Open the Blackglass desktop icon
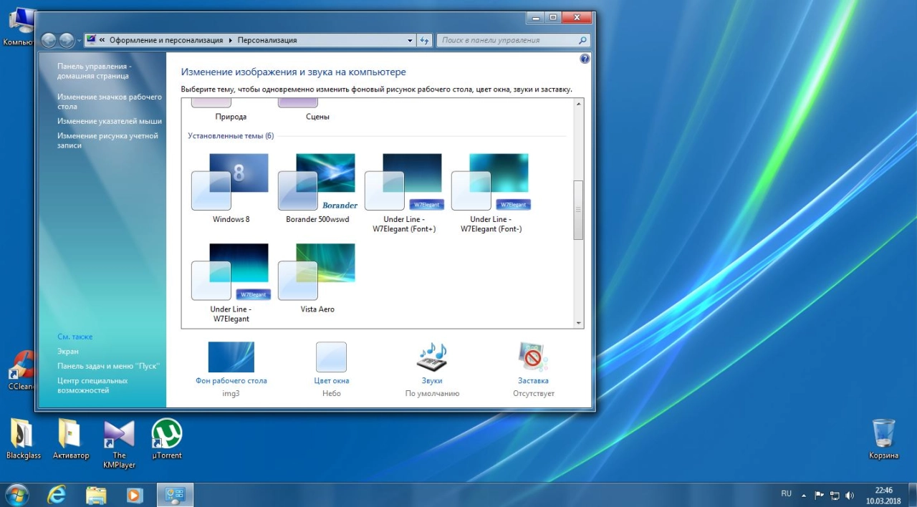Screen dimensions: 917x507 pos(24,439)
